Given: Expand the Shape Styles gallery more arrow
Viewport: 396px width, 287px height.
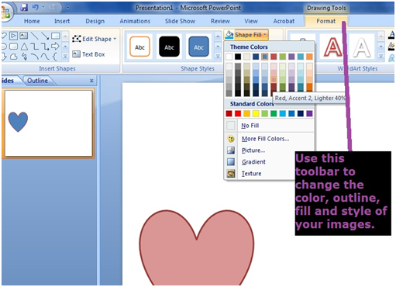Looking at the screenshot, I should click(x=218, y=56).
